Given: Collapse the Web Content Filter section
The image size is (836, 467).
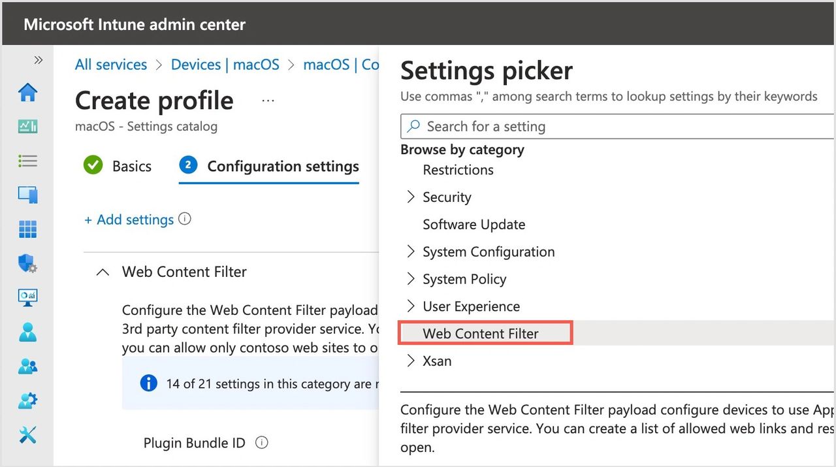Looking at the screenshot, I should (x=103, y=272).
